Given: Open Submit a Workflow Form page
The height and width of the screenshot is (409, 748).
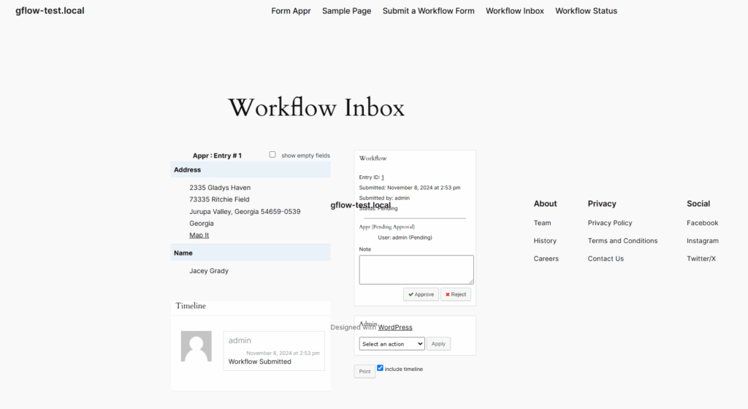Looking at the screenshot, I should pyautogui.click(x=428, y=11).
